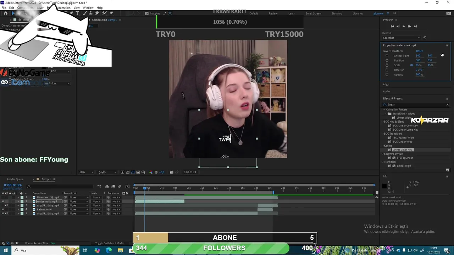
Task: Click Reset Exposure icon in viewer
Action: tap(156, 172)
